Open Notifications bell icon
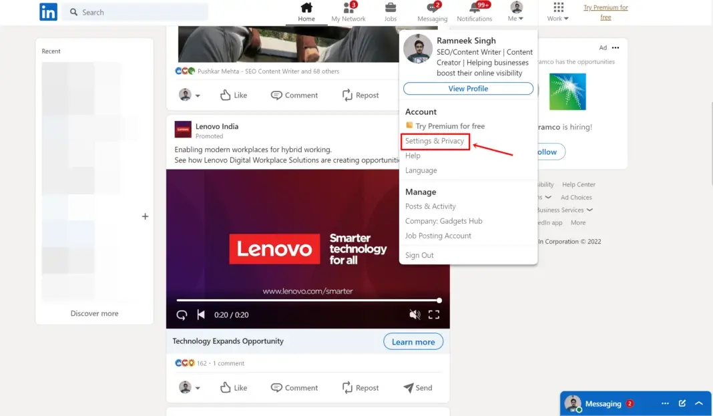Screen dimensions: 713x416 (x=474, y=12)
